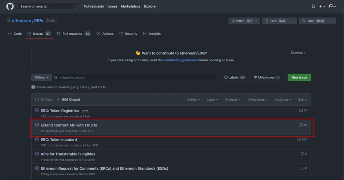Screen dimensions: 344x180
Task: Open the notifications bell
Action: pyautogui.click(x=313, y=6)
